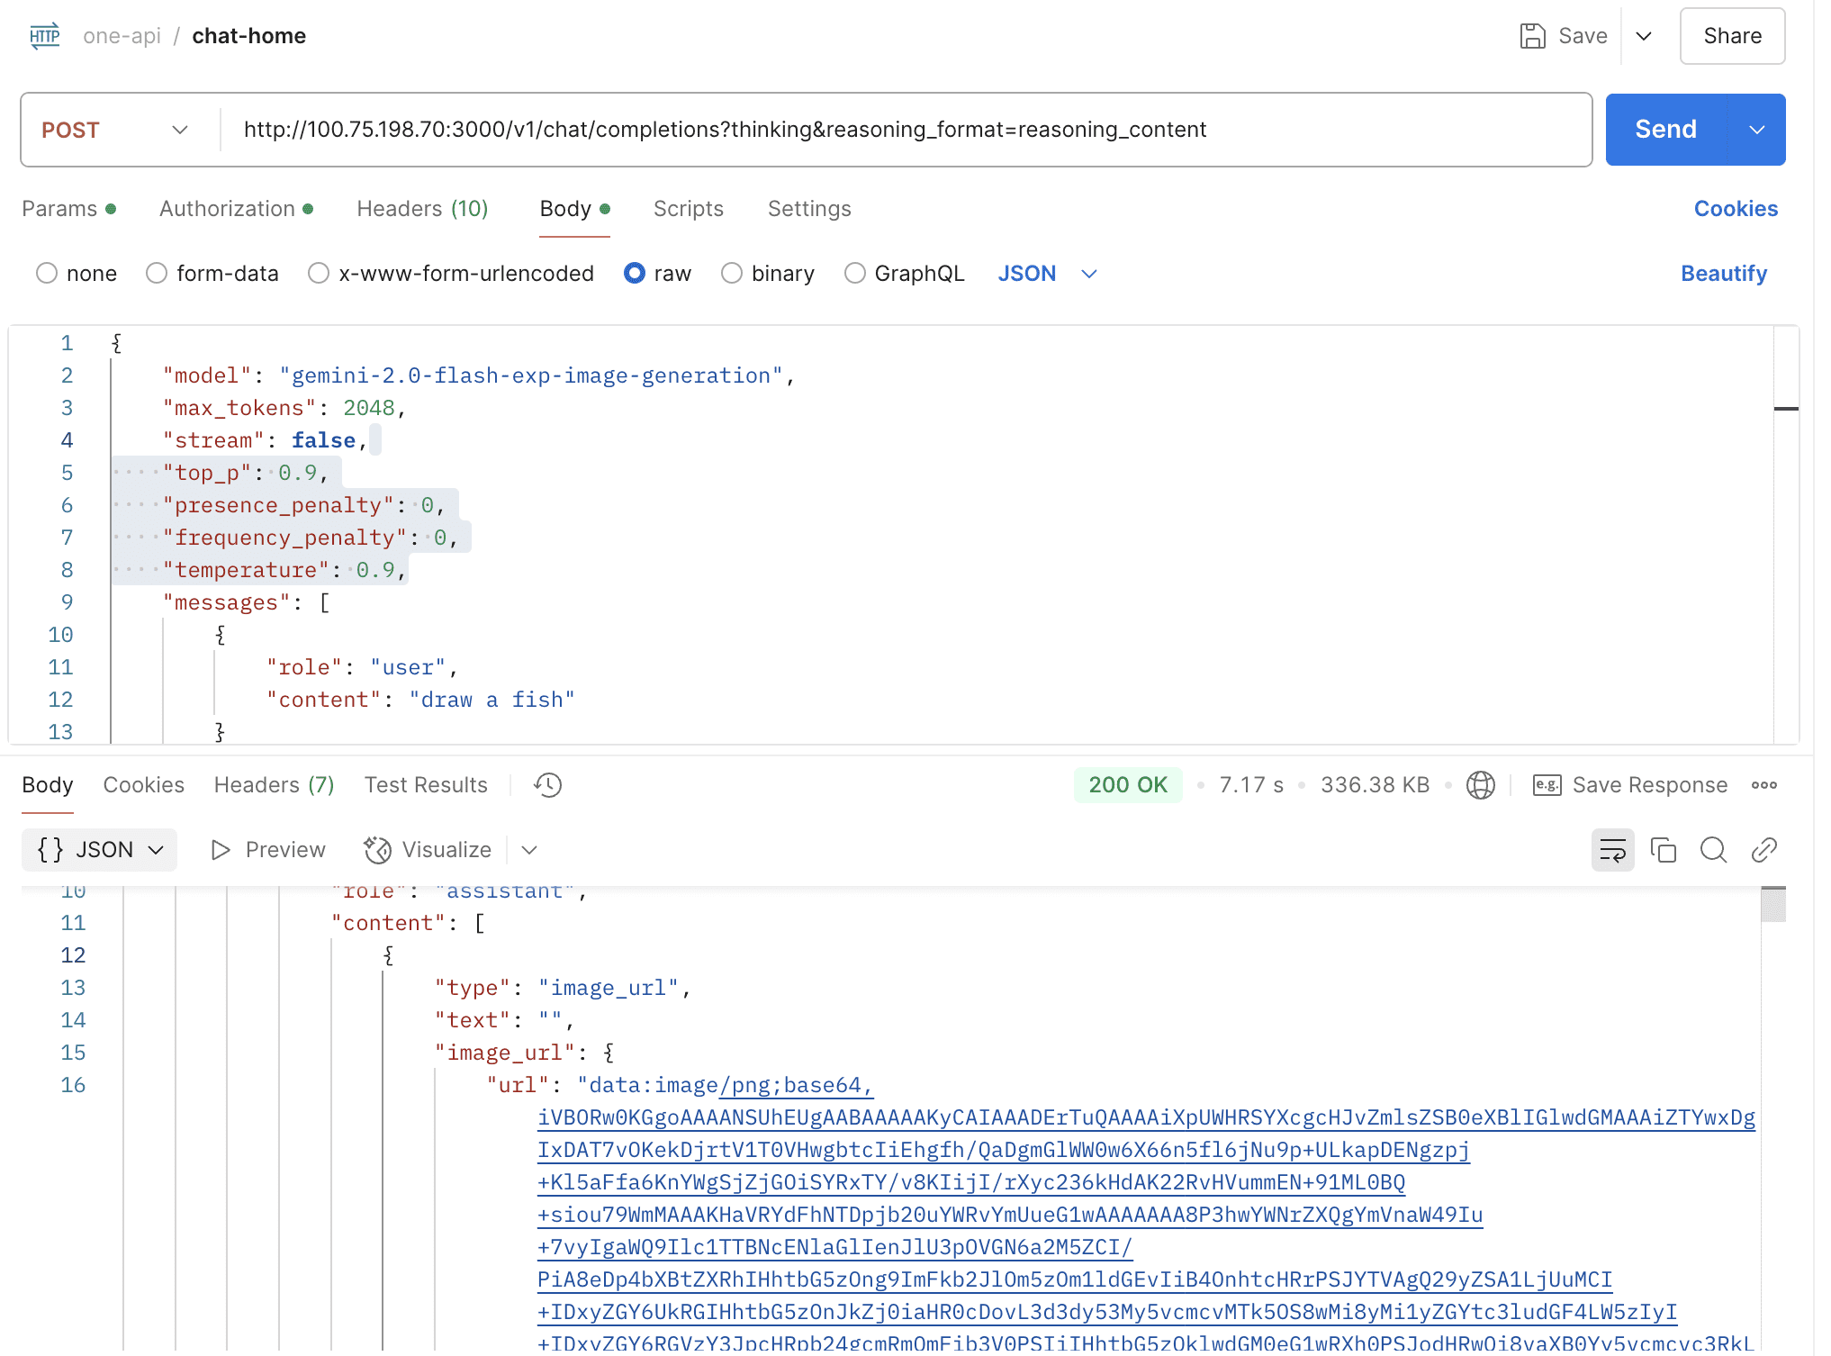Click the Beautify link

click(x=1723, y=273)
